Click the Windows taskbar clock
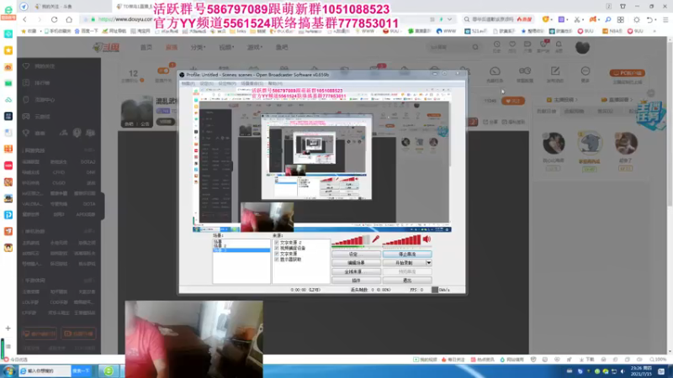 (640, 371)
